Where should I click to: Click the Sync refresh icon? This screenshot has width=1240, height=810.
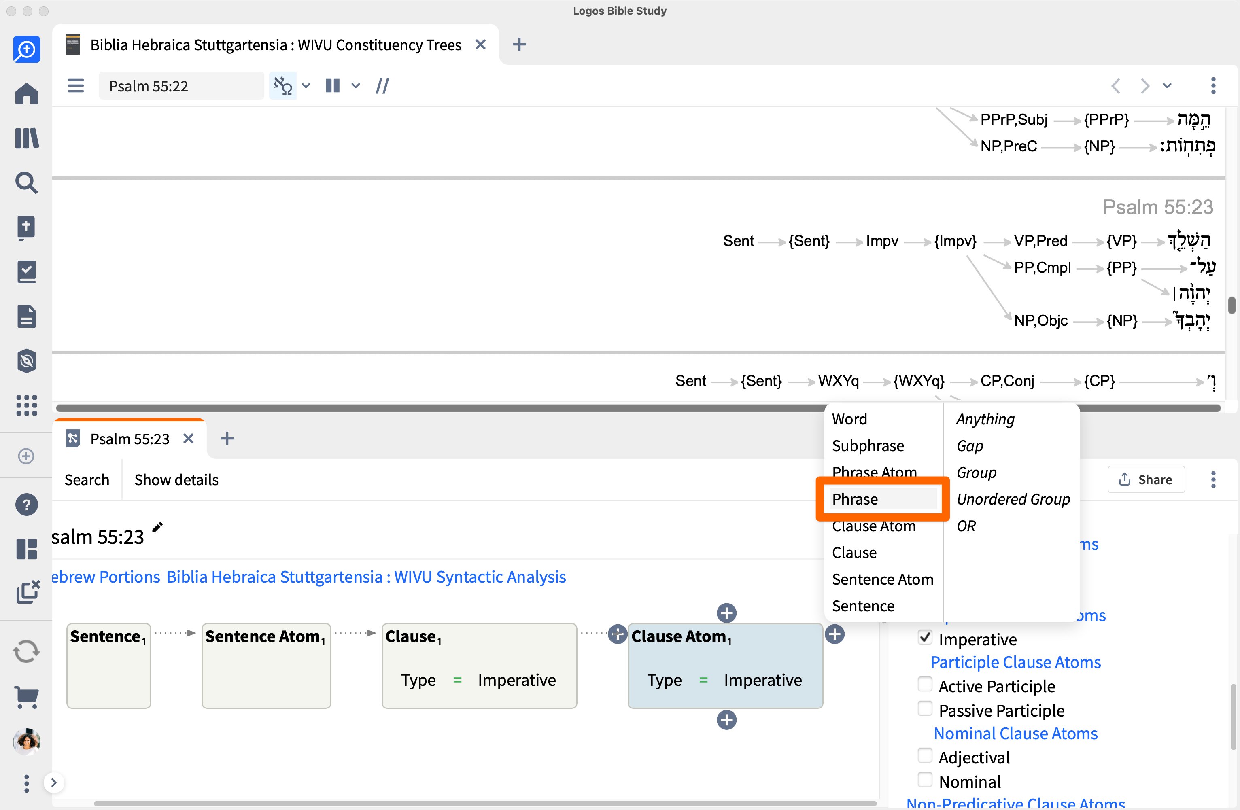pos(26,652)
